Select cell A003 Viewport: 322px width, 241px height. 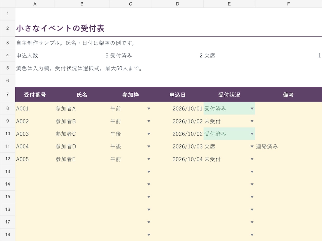point(35,134)
